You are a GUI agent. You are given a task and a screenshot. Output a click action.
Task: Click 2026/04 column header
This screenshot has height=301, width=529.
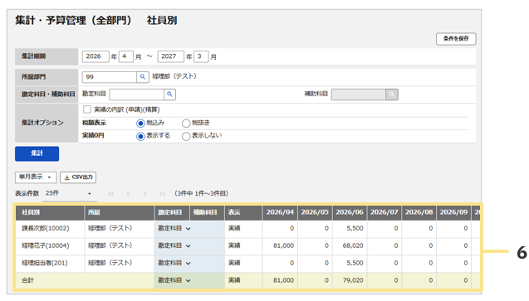[280, 212]
